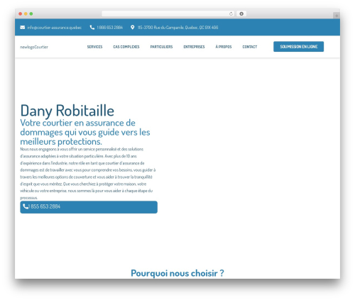Click the phone icon in top bar

click(x=92, y=28)
